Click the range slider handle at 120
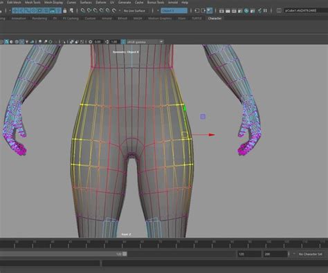Viewport: 328px width, 273px height. pos(125,254)
